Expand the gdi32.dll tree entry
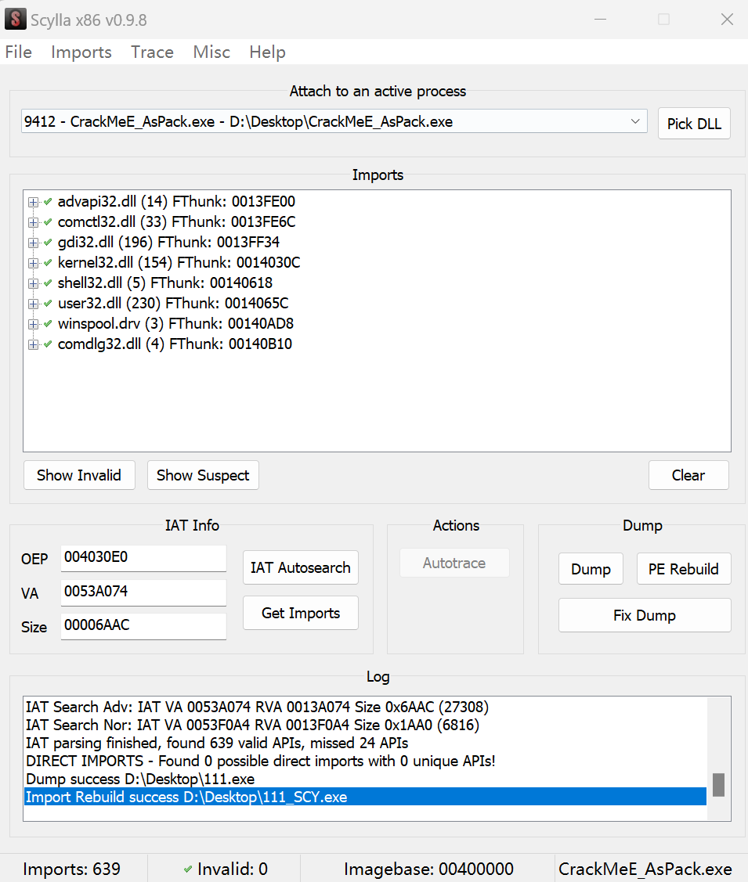The height and width of the screenshot is (882, 748). pyautogui.click(x=33, y=243)
